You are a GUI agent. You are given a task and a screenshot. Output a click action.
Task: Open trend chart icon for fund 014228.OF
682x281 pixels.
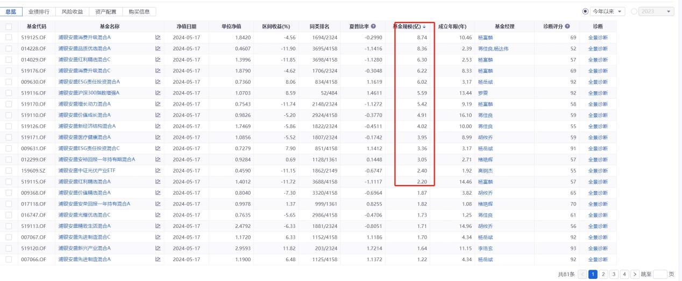pyautogui.click(x=158, y=48)
